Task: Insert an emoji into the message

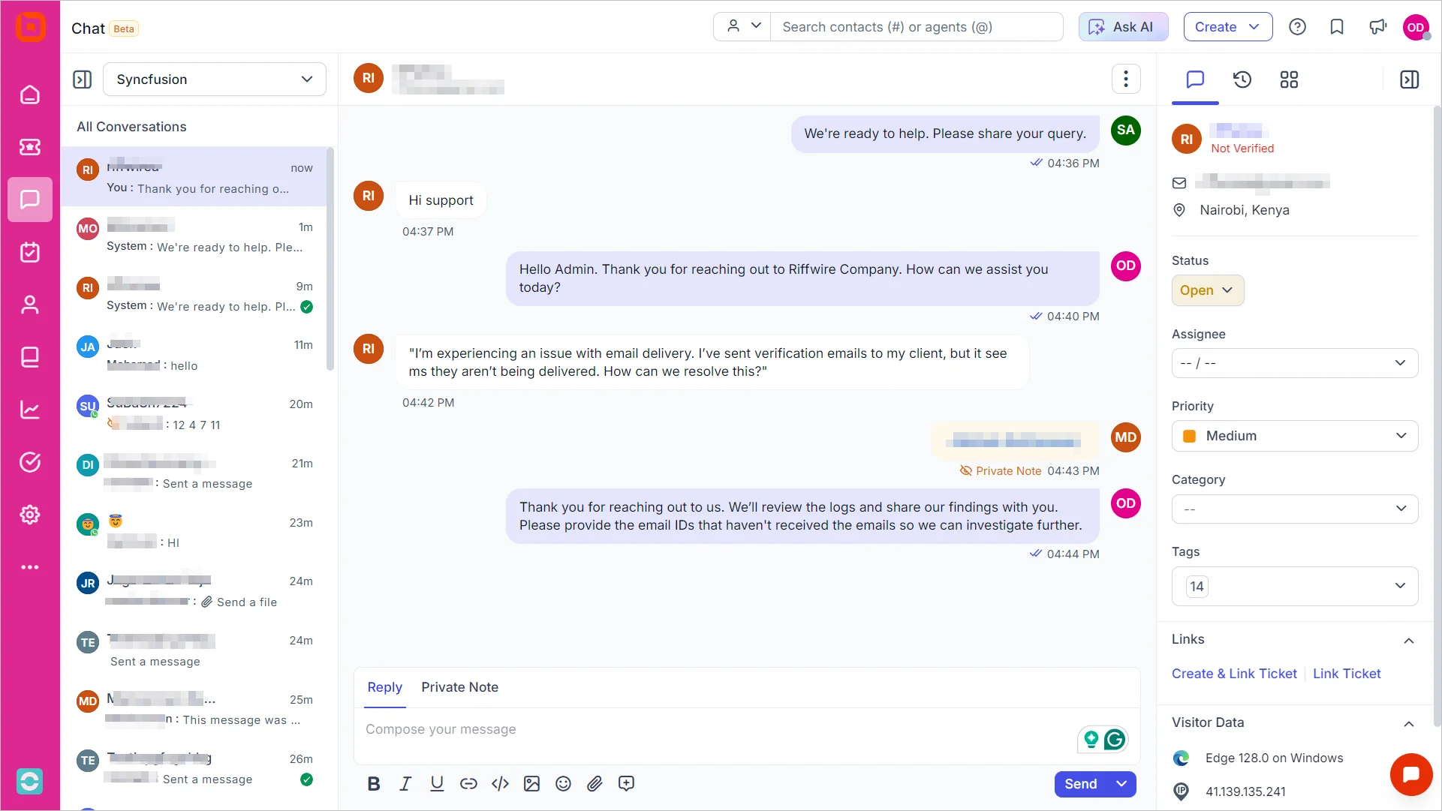Action: pyautogui.click(x=563, y=783)
